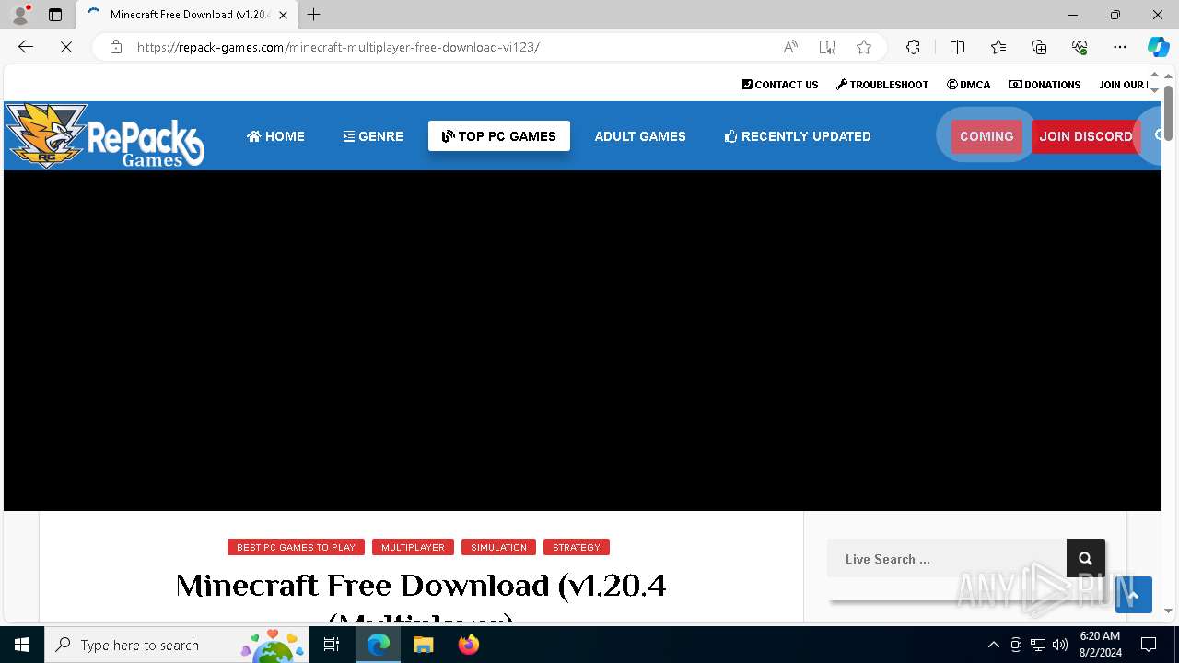
Task: Toggle split screen view
Action: point(957,47)
